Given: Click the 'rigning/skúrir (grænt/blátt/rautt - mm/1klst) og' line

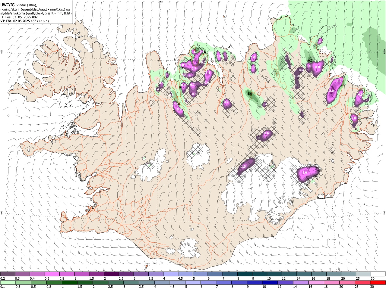Looking at the screenshot, I should click(x=35, y=9).
